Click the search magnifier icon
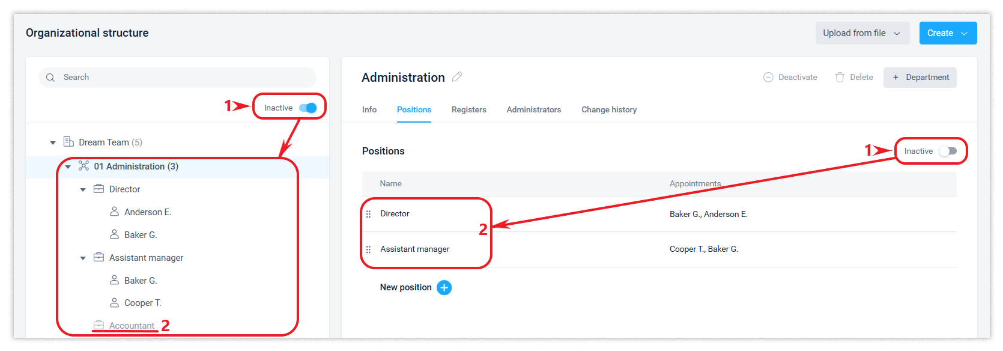Viewport: 1003px width, 351px height. click(50, 78)
